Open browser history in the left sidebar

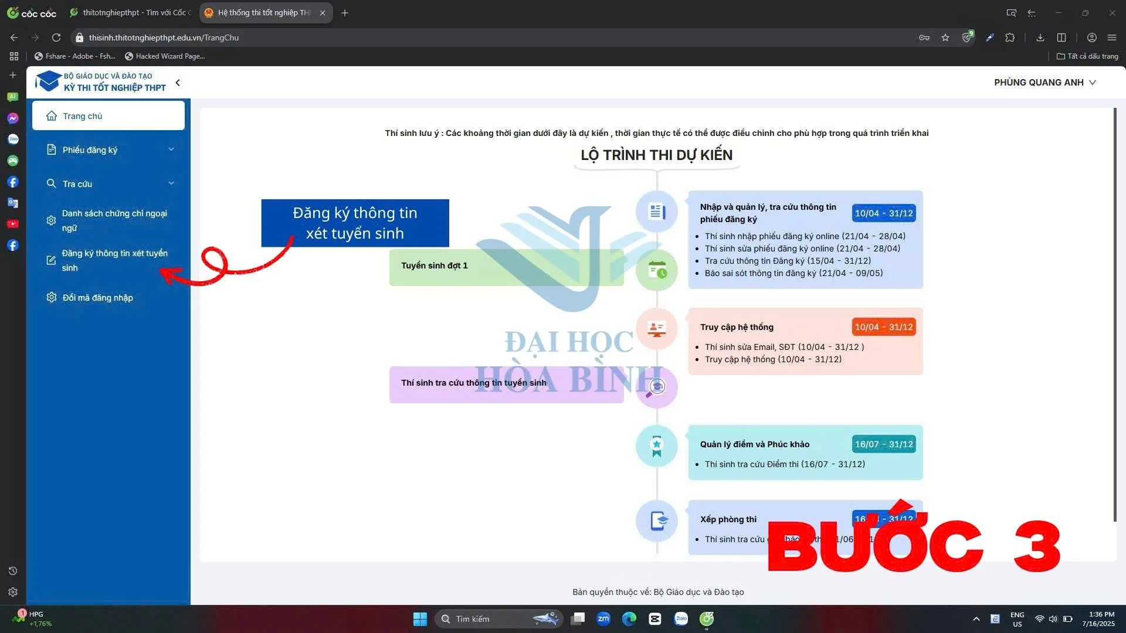click(x=13, y=571)
